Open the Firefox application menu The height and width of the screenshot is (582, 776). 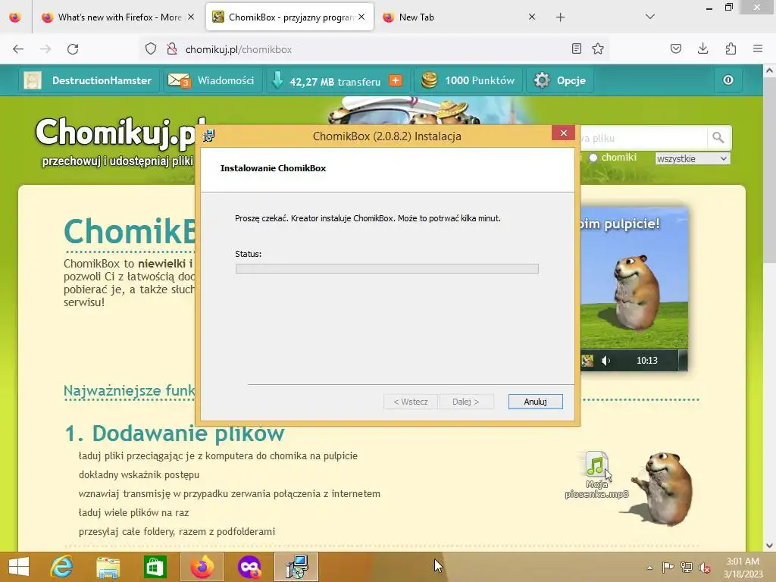pyautogui.click(x=758, y=49)
